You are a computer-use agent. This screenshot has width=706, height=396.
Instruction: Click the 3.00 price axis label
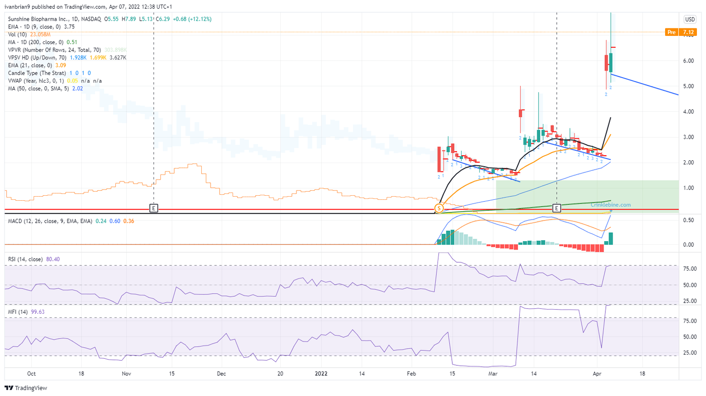[688, 137]
